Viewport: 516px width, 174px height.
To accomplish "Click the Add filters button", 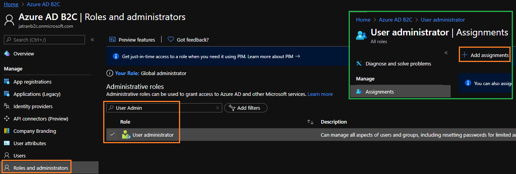I will [246, 108].
